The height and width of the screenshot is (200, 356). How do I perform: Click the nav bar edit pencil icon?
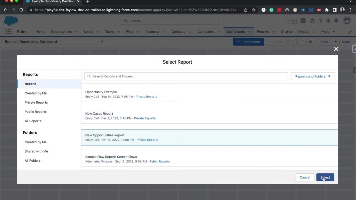(350, 32)
